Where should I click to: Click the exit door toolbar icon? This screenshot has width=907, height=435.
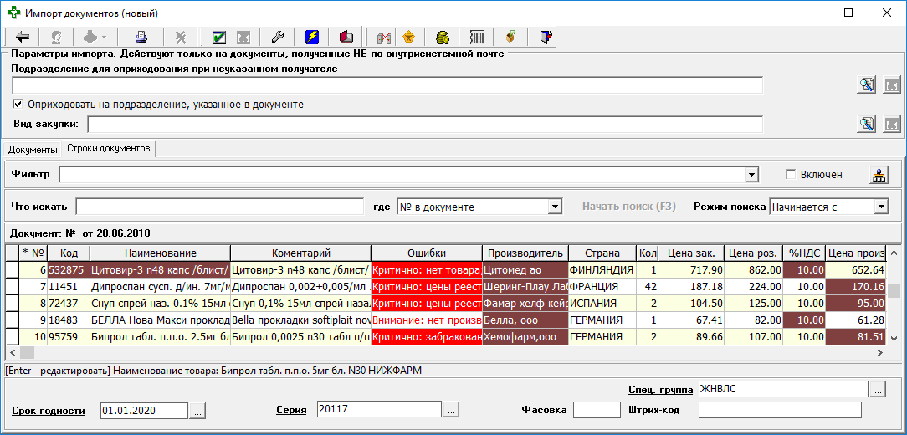tap(546, 38)
